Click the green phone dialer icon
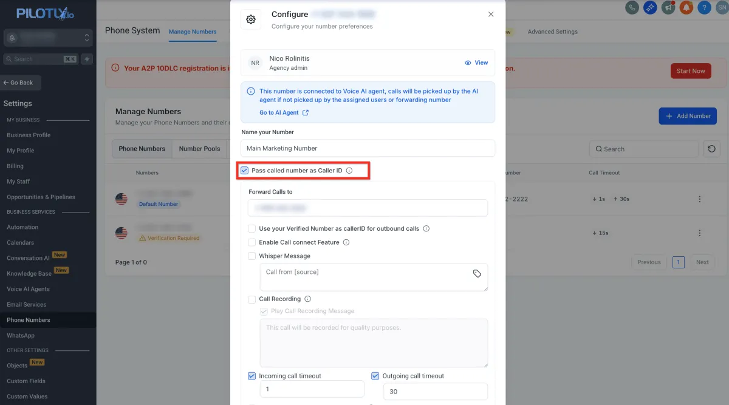 [632, 8]
